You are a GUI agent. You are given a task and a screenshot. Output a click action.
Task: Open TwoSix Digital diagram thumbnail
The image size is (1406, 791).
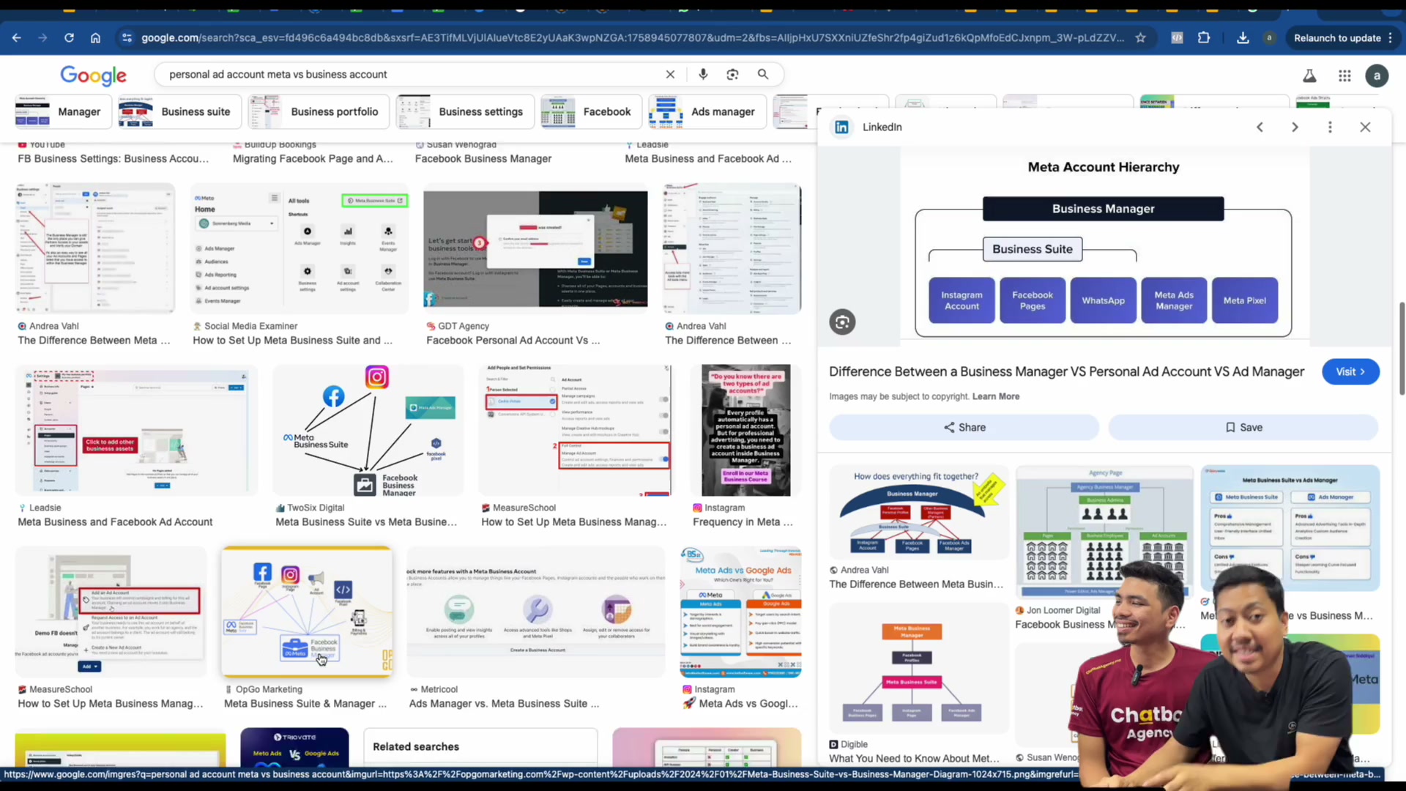(x=368, y=431)
